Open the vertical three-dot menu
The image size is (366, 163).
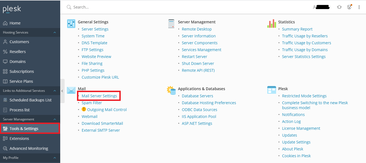pos(359,7)
